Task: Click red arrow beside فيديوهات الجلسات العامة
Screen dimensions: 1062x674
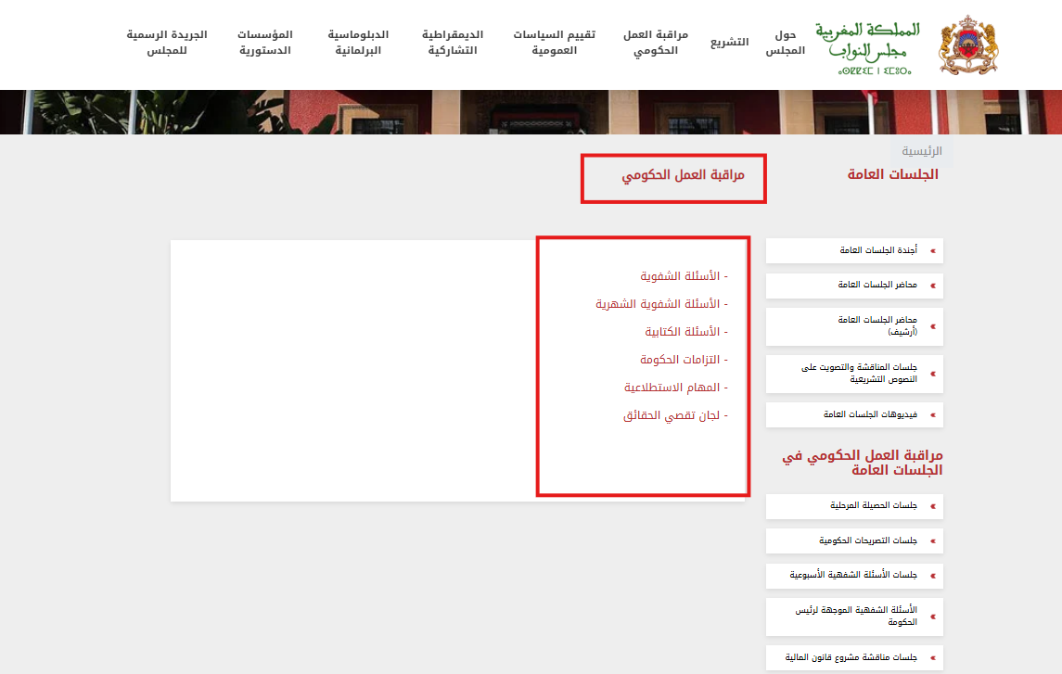Action: click(933, 415)
